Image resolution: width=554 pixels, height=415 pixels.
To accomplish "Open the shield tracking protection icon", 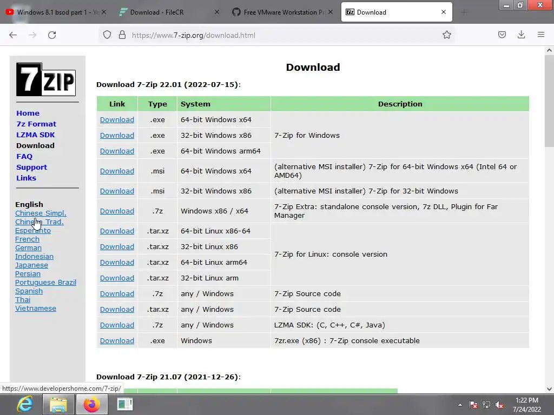I will pyautogui.click(x=107, y=35).
